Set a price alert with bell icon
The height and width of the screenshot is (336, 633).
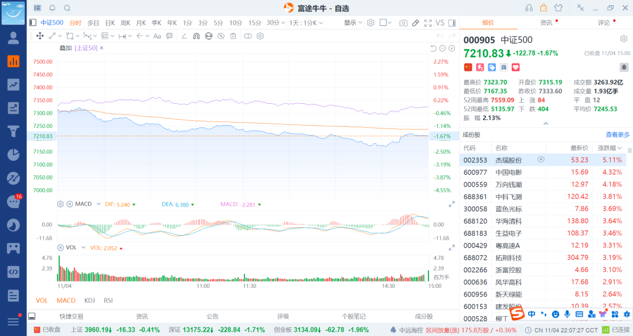pos(624,67)
